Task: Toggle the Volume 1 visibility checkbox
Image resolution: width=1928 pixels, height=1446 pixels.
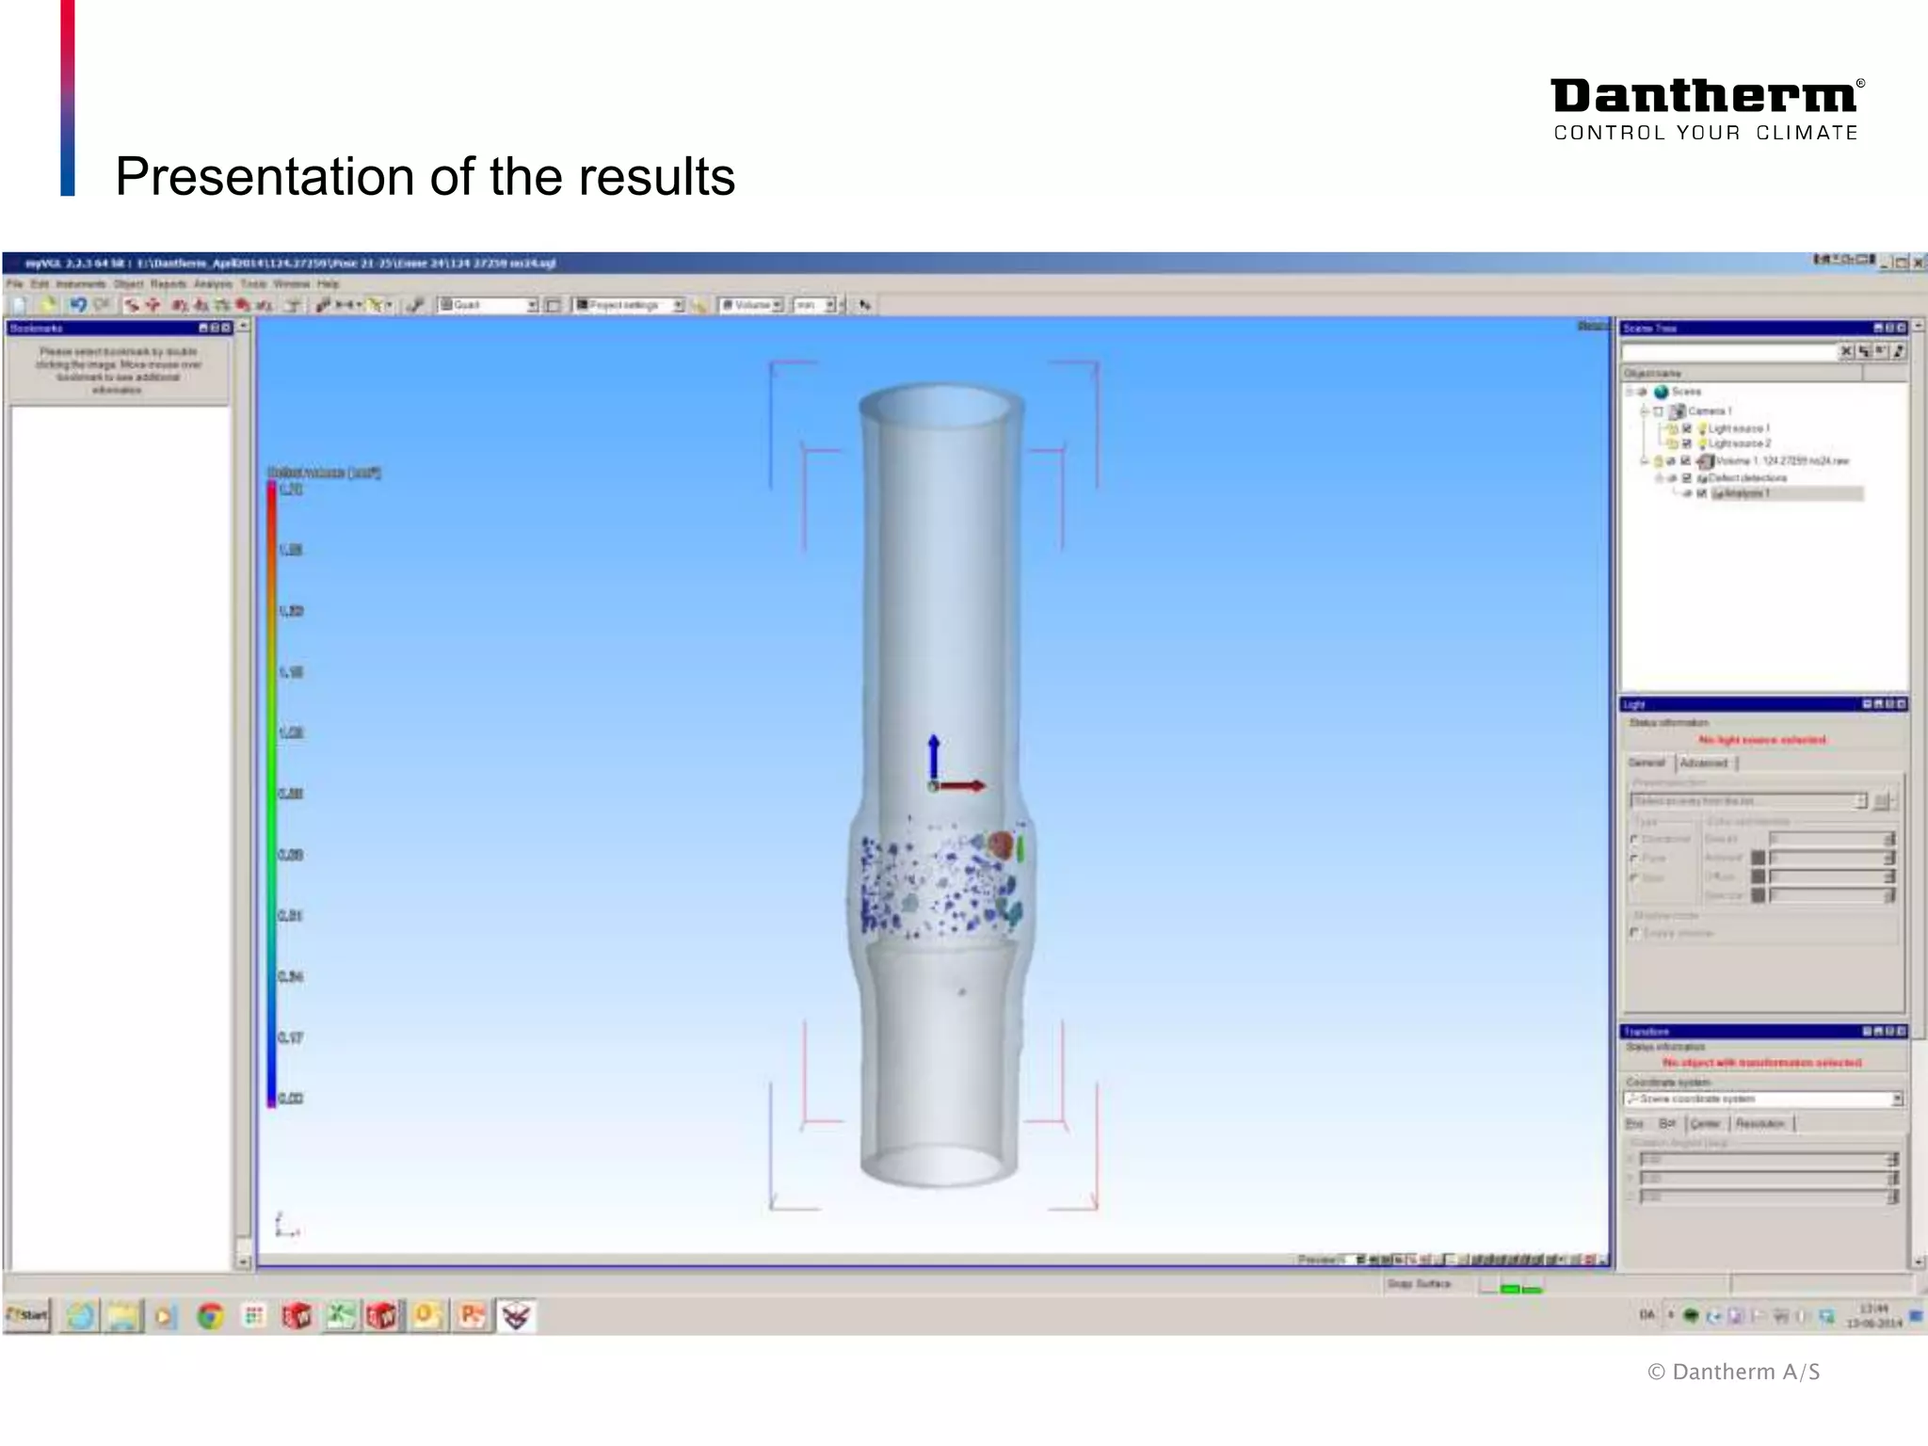Action: 1686,461
